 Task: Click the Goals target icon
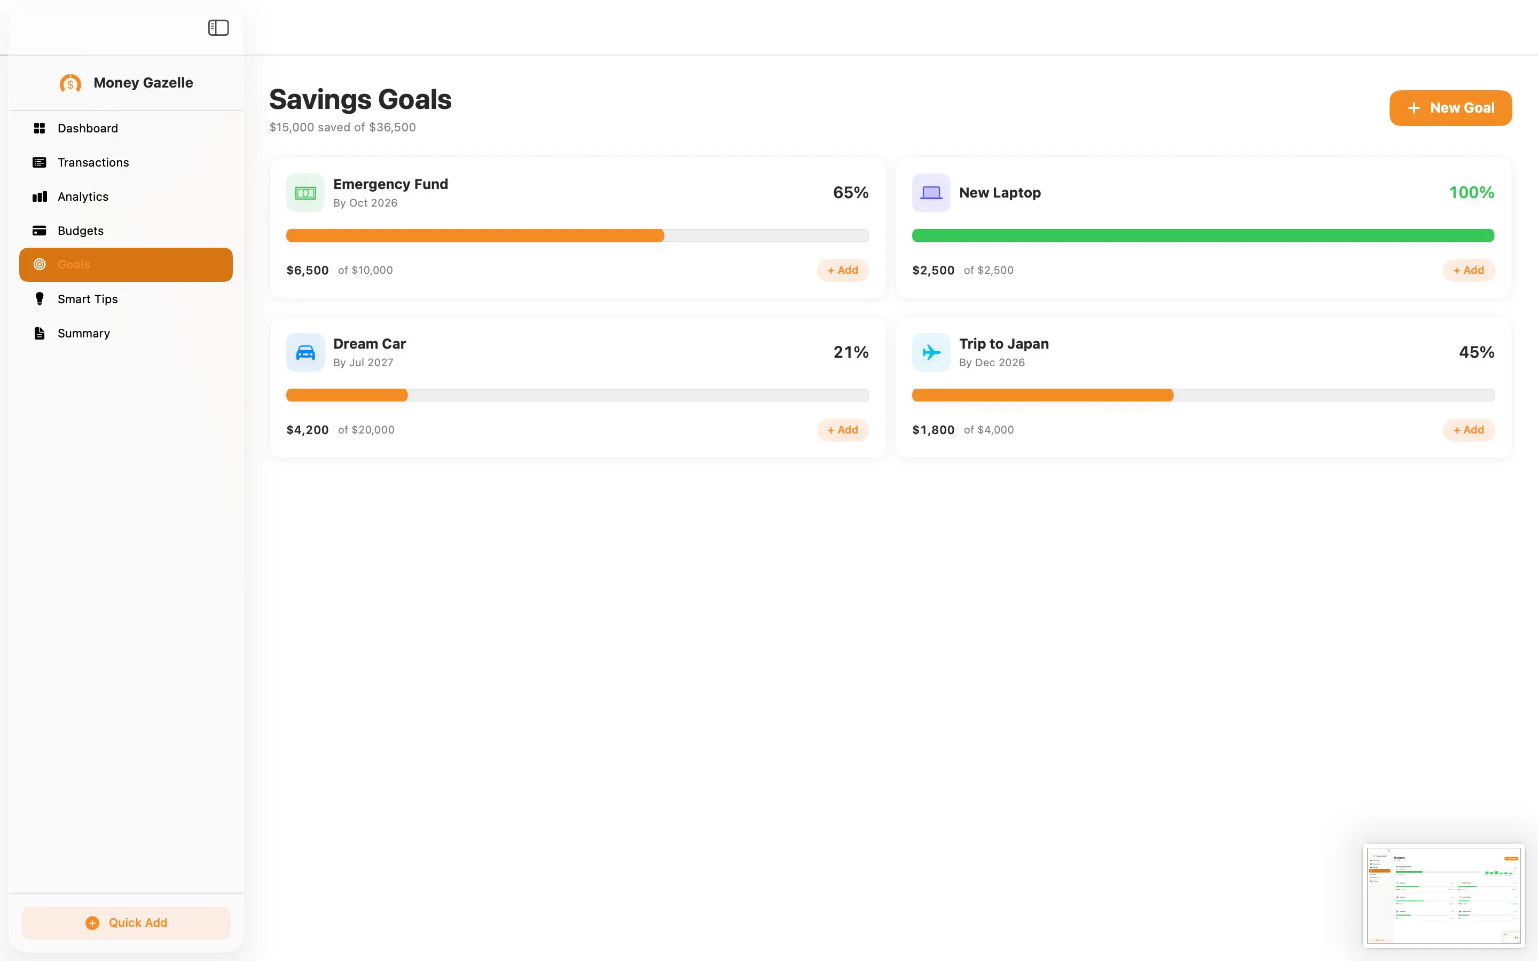point(40,264)
